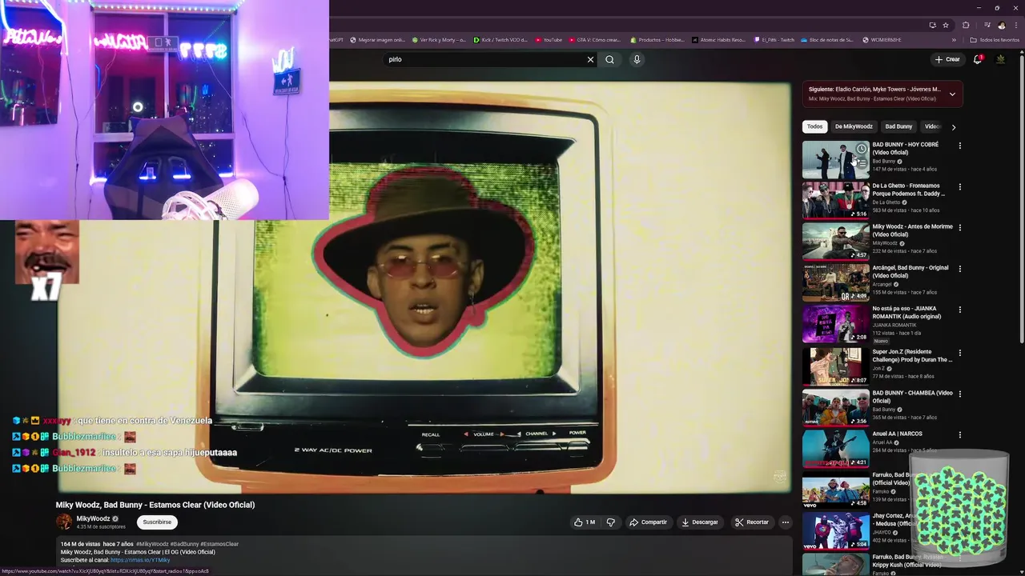Open the YouTube bookmark

pos(549,40)
